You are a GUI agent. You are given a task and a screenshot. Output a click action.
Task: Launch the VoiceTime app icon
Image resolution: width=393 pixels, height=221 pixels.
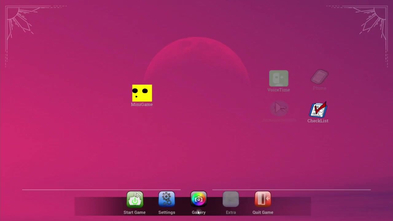pos(278,79)
